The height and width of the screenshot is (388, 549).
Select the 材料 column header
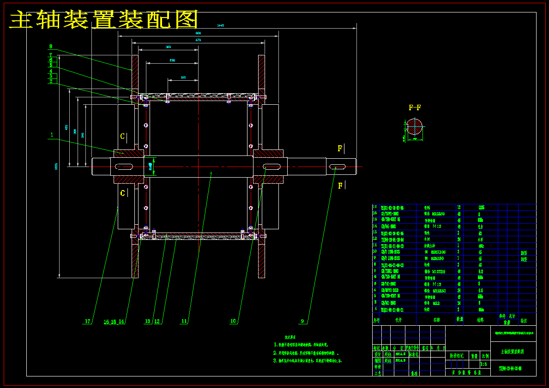pyautogui.click(x=480, y=320)
